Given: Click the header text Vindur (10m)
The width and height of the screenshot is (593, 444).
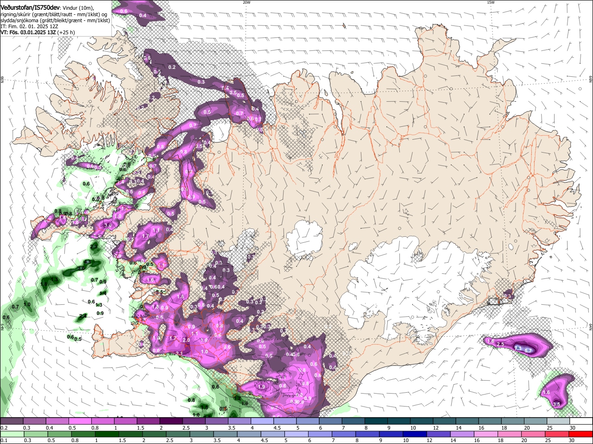Looking at the screenshot, I should pos(78,8).
